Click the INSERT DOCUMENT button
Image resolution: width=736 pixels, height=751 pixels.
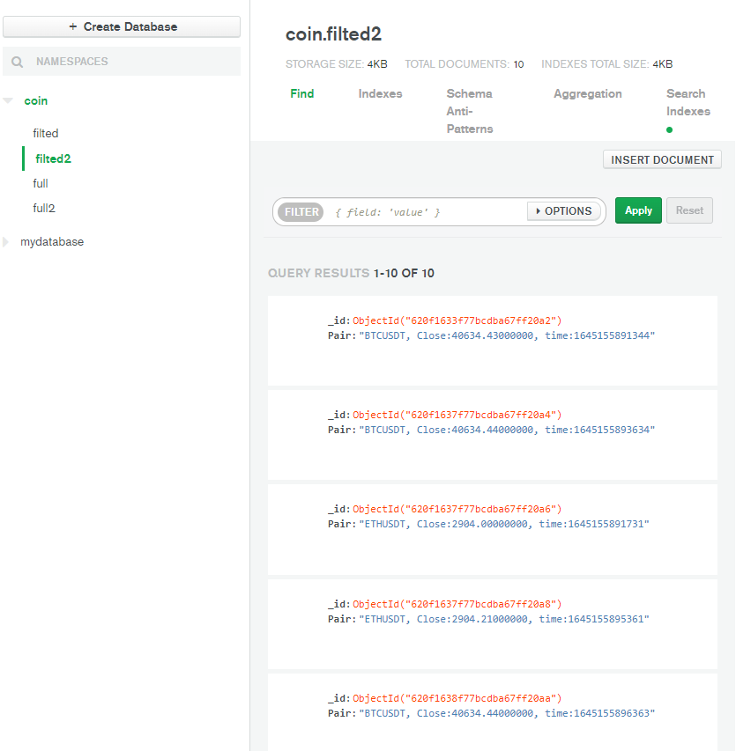[662, 159]
